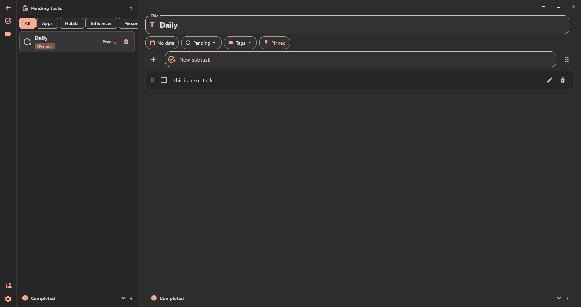Screen dimensions: 581x307
Task: Click the plus icon to add subtask
Action: click(x=153, y=59)
